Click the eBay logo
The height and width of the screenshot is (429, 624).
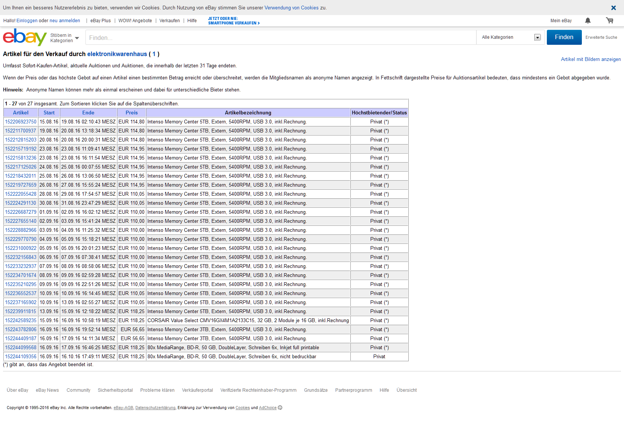pos(25,37)
